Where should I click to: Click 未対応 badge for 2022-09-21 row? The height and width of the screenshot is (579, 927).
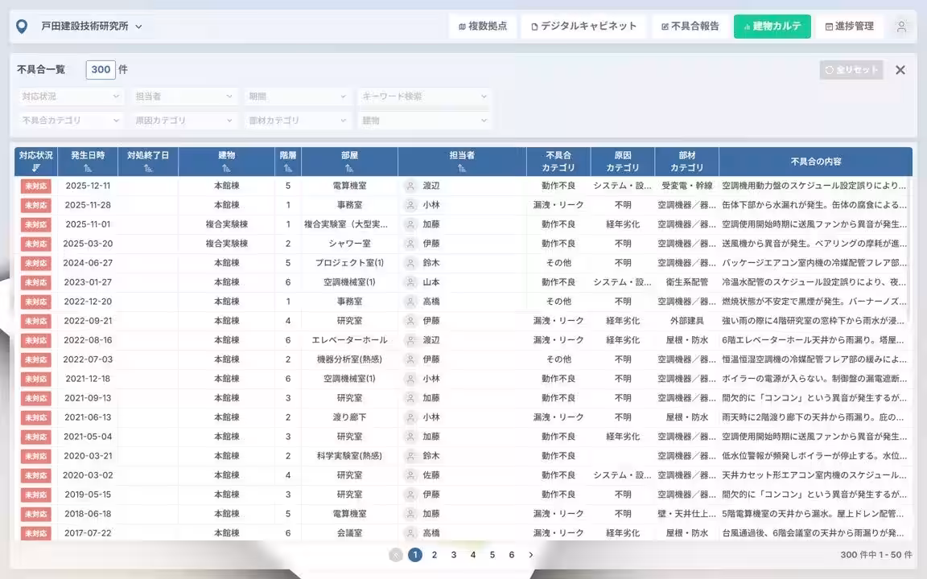[35, 322]
